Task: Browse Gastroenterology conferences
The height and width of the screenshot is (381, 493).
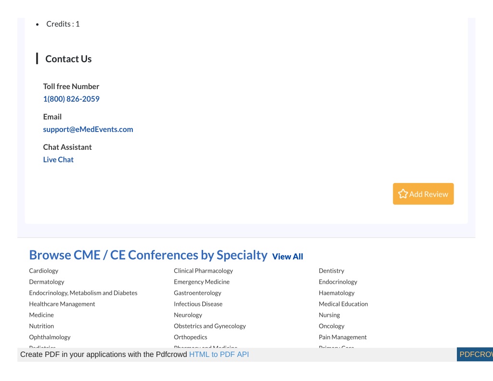Action: 197,292
